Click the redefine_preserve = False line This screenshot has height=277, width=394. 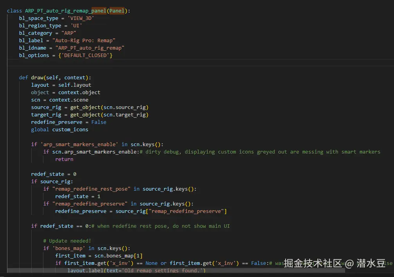click(68, 122)
